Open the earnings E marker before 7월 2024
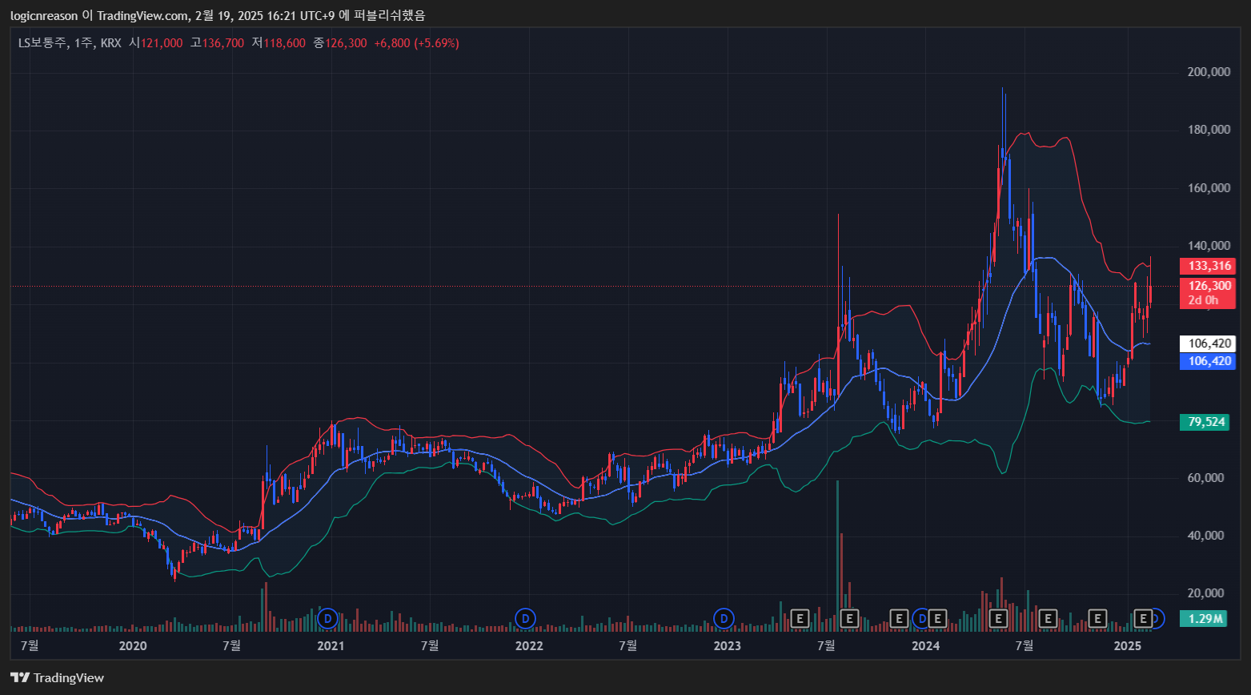Screen dimensions: 1251x695 point(998,618)
